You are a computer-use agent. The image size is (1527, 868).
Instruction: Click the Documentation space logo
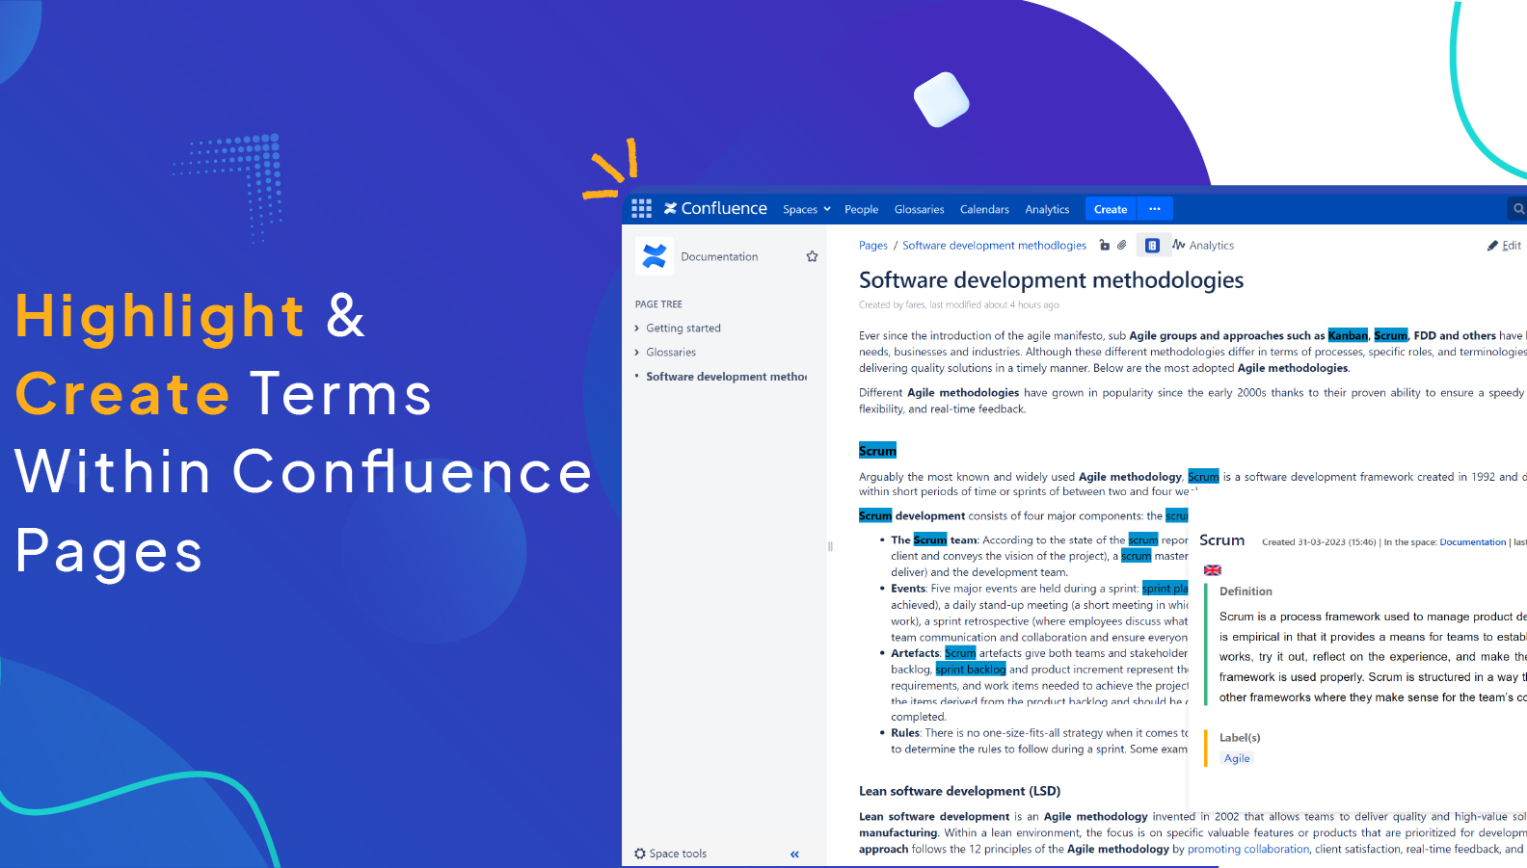coord(655,256)
